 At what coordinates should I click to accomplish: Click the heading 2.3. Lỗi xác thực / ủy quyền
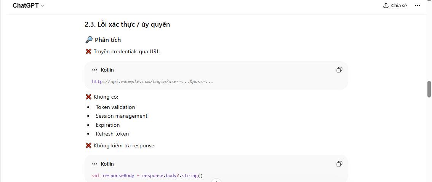pos(127,24)
